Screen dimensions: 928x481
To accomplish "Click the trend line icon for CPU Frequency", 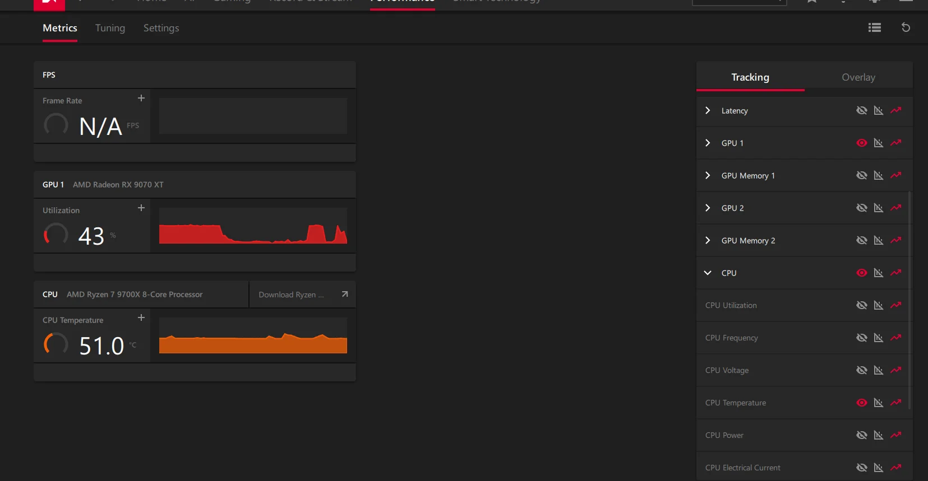I will pos(896,338).
